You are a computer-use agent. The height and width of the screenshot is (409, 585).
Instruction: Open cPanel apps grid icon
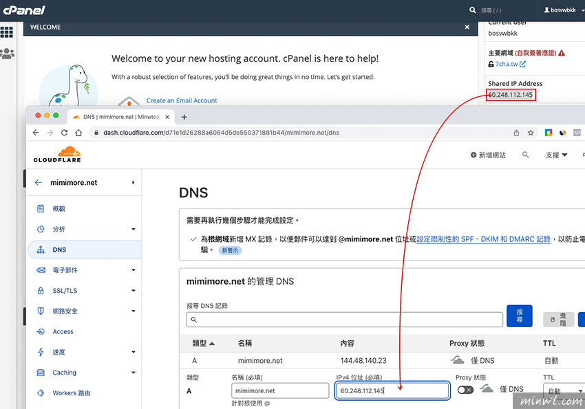click(7, 32)
